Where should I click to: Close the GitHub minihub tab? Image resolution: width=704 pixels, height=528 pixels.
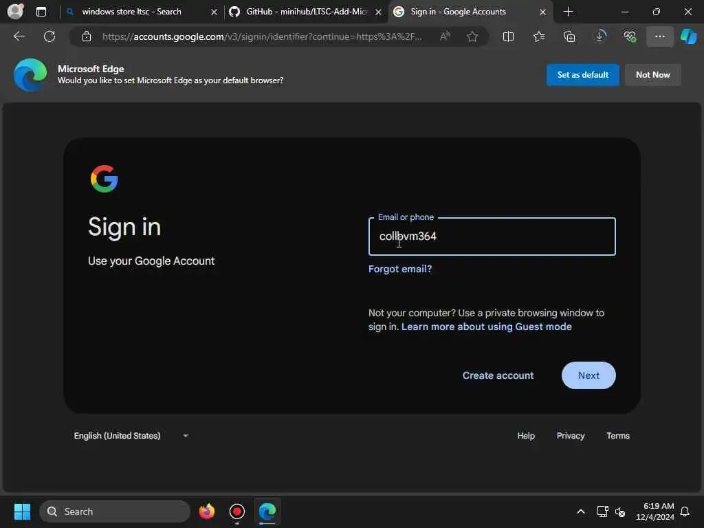379,12
